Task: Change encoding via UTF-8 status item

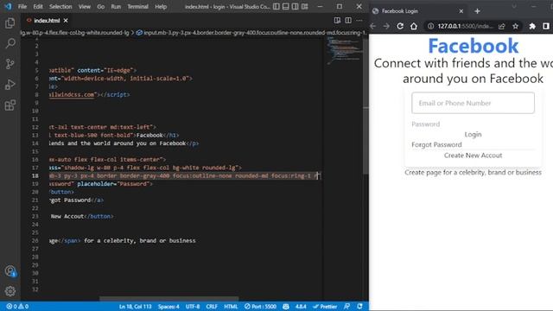Action: coord(193,307)
